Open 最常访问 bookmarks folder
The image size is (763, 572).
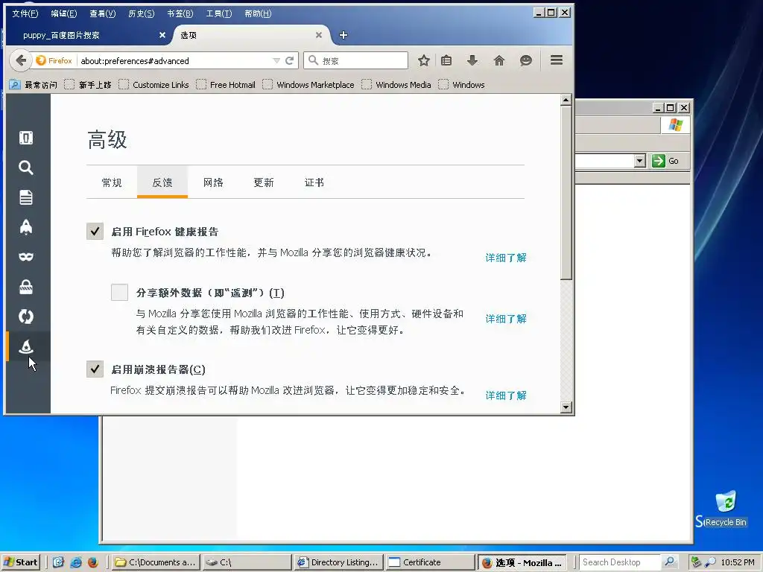coord(34,85)
